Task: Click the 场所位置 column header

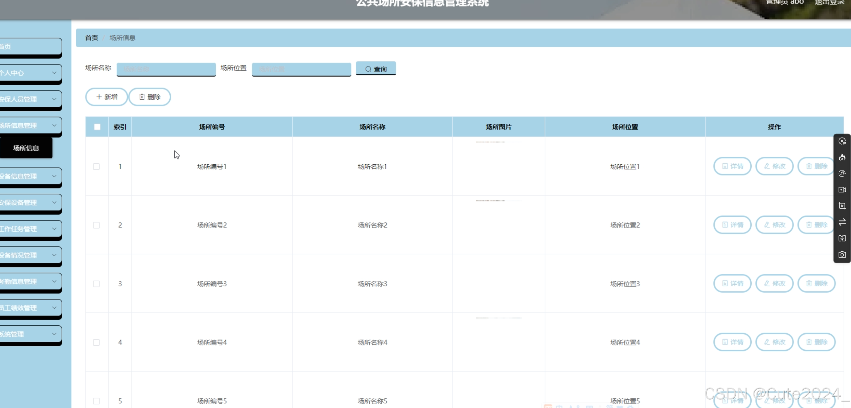Action: (625, 127)
